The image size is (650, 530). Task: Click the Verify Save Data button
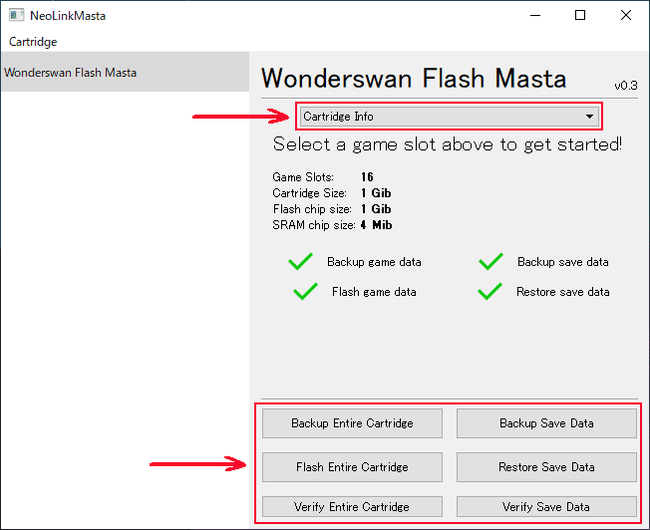pos(546,506)
